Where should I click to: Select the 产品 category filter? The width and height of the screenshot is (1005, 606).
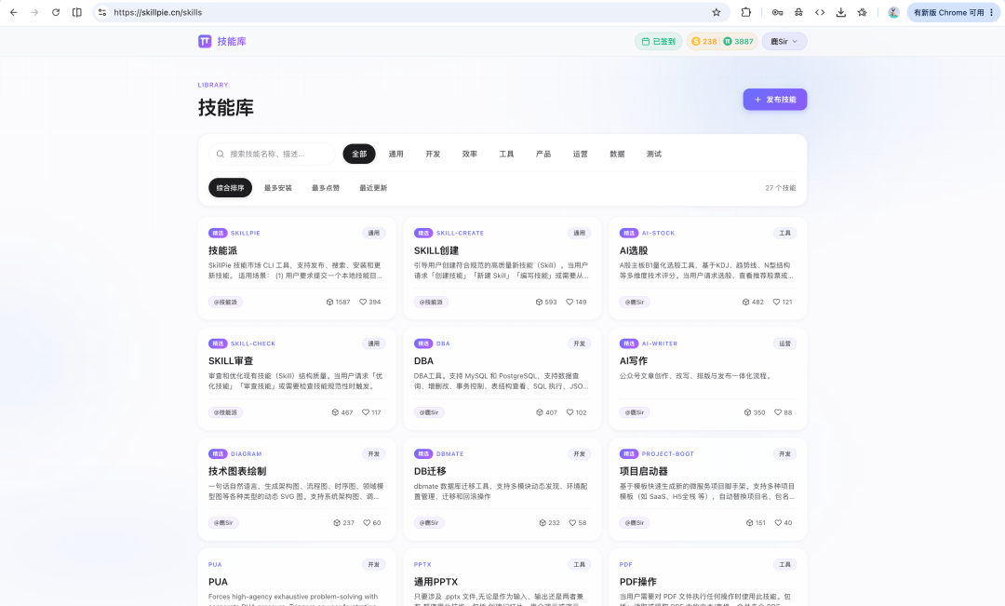click(543, 154)
